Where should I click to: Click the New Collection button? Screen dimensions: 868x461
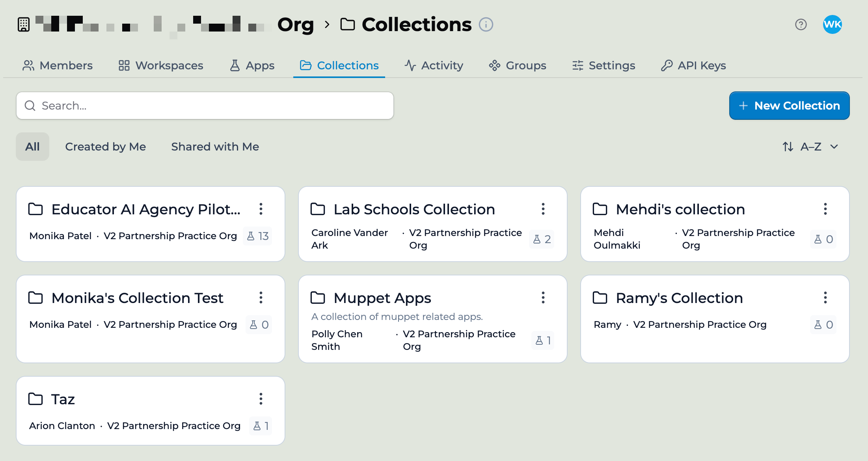789,106
